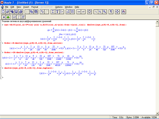Toggle nonprinting characters with the paragraph mark icon
159x119 pixels.
pyautogui.click(x=111, y=12)
